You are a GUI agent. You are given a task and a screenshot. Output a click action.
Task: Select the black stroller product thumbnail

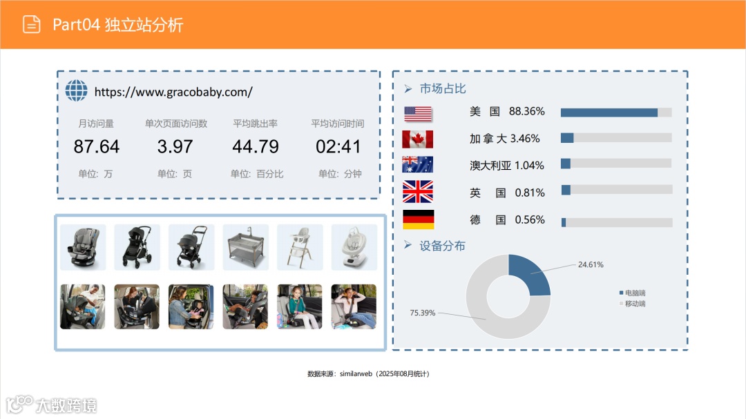(x=137, y=247)
